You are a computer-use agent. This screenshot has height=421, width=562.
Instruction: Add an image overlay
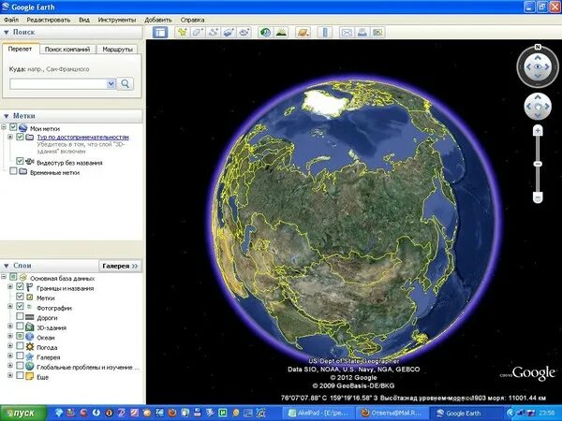[229, 33]
